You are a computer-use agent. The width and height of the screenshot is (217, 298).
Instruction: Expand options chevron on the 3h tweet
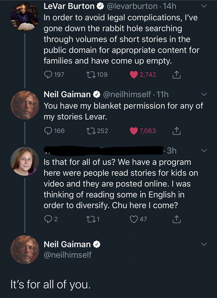204,151
